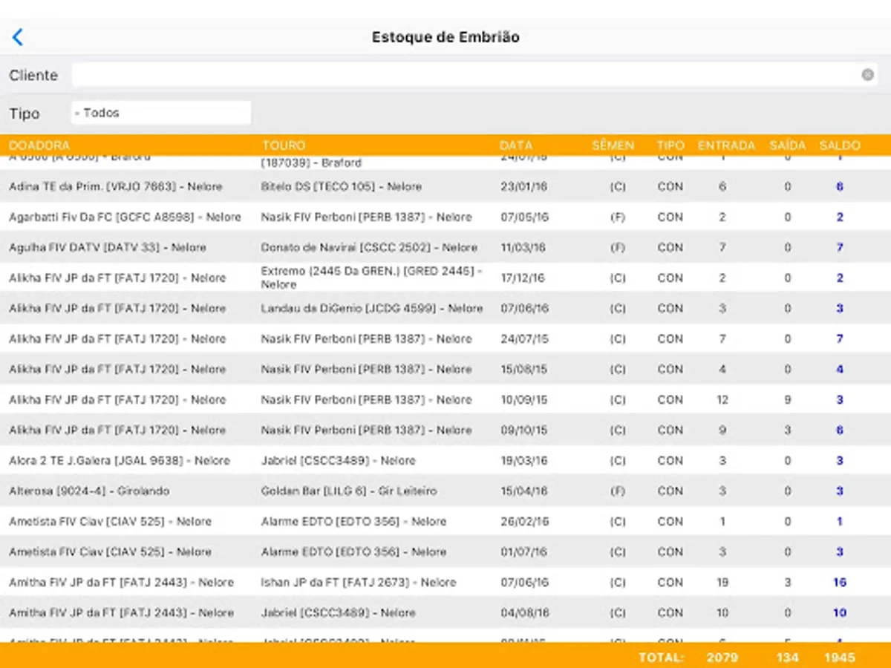Click the Cliente input field
This screenshot has width=891, height=668.
[474, 75]
